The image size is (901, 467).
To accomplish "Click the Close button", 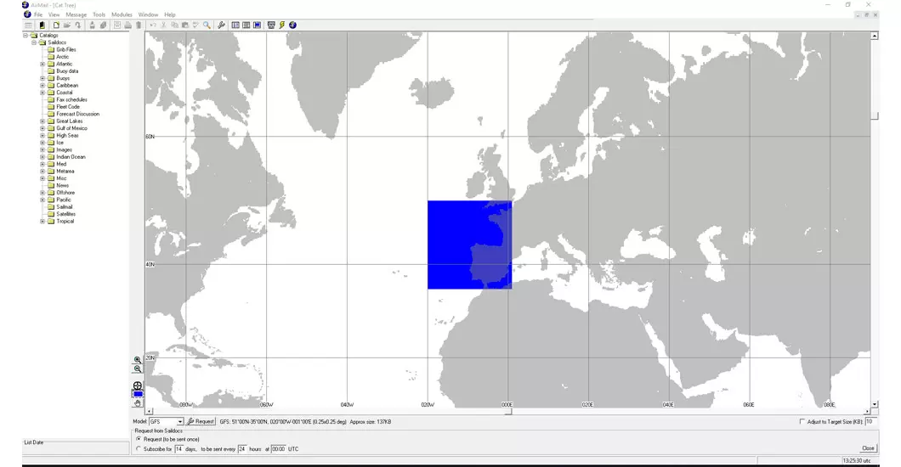I will point(868,448).
